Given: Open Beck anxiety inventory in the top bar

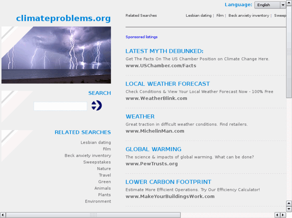Looking at the screenshot, I should tap(249, 16).
